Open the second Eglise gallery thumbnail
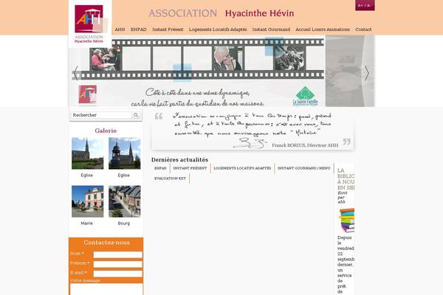 pos(125,153)
